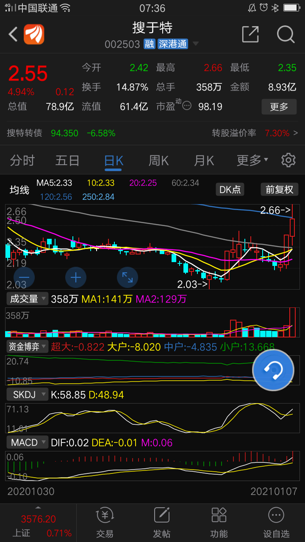The height and width of the screenshot is (542, 305).
Task: Tap the current price 2.55
Action: tap(28, 74)
